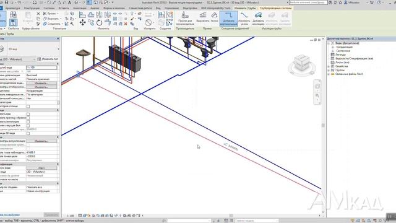Select the Offset tool in Изменить panel
The width and height of the screenshot is (396, 223).
[91, 14]
